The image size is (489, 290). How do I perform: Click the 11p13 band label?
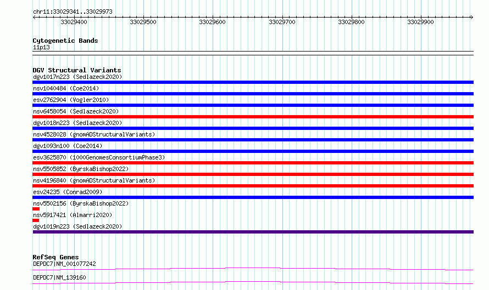(41, 47)
